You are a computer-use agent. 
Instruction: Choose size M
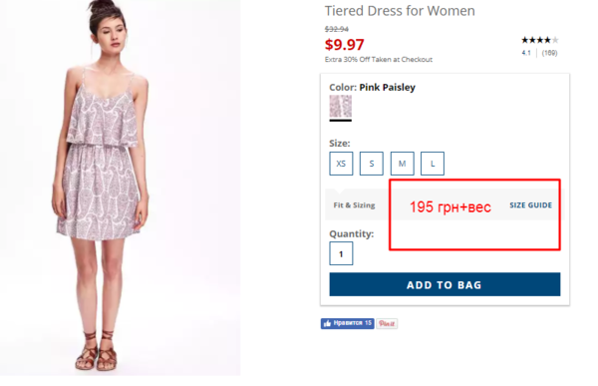coord(402,164)
